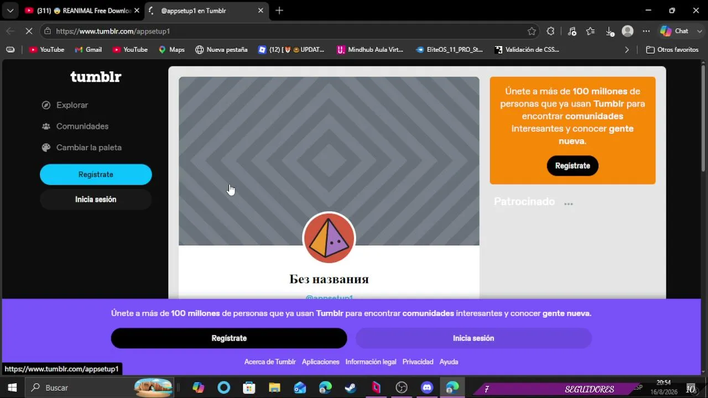Open the (12) UPDAT... bookmark

tap(291, 50)
